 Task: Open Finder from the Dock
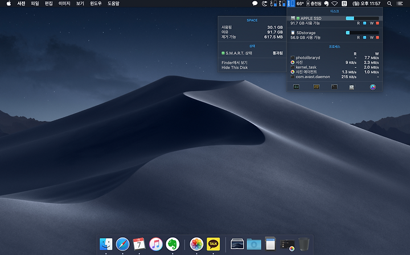click(x=106, y=244)
